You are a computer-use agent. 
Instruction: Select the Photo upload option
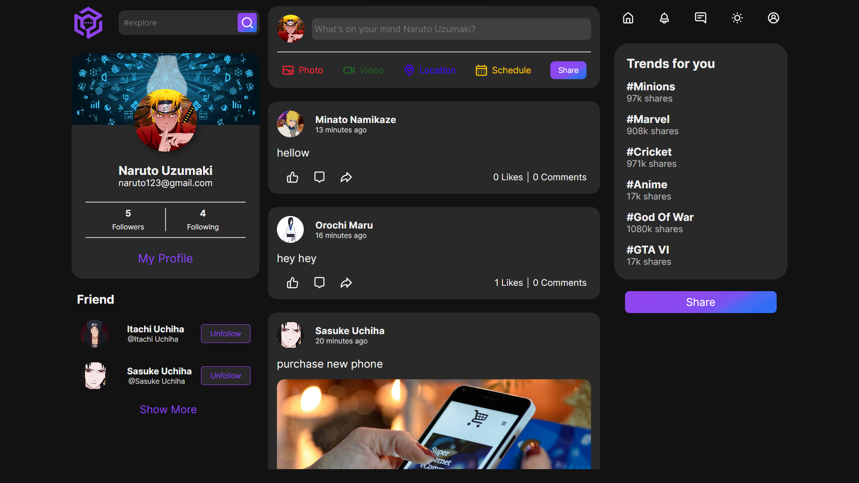[303, 70]
